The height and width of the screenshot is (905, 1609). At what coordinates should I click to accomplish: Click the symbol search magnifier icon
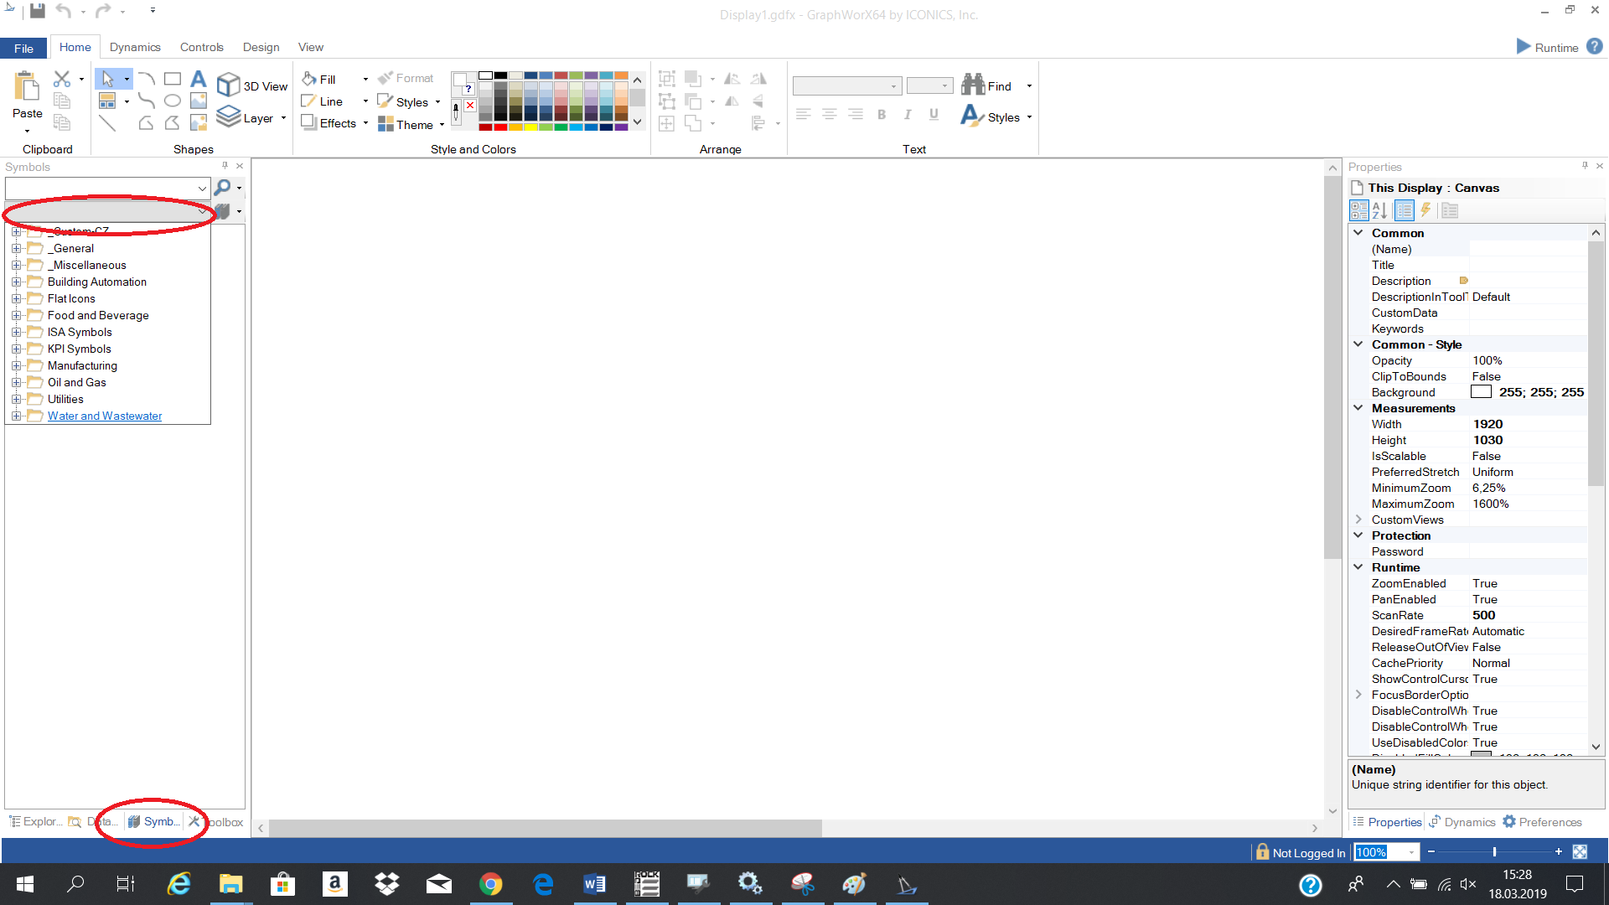click(x=222, y=187)
